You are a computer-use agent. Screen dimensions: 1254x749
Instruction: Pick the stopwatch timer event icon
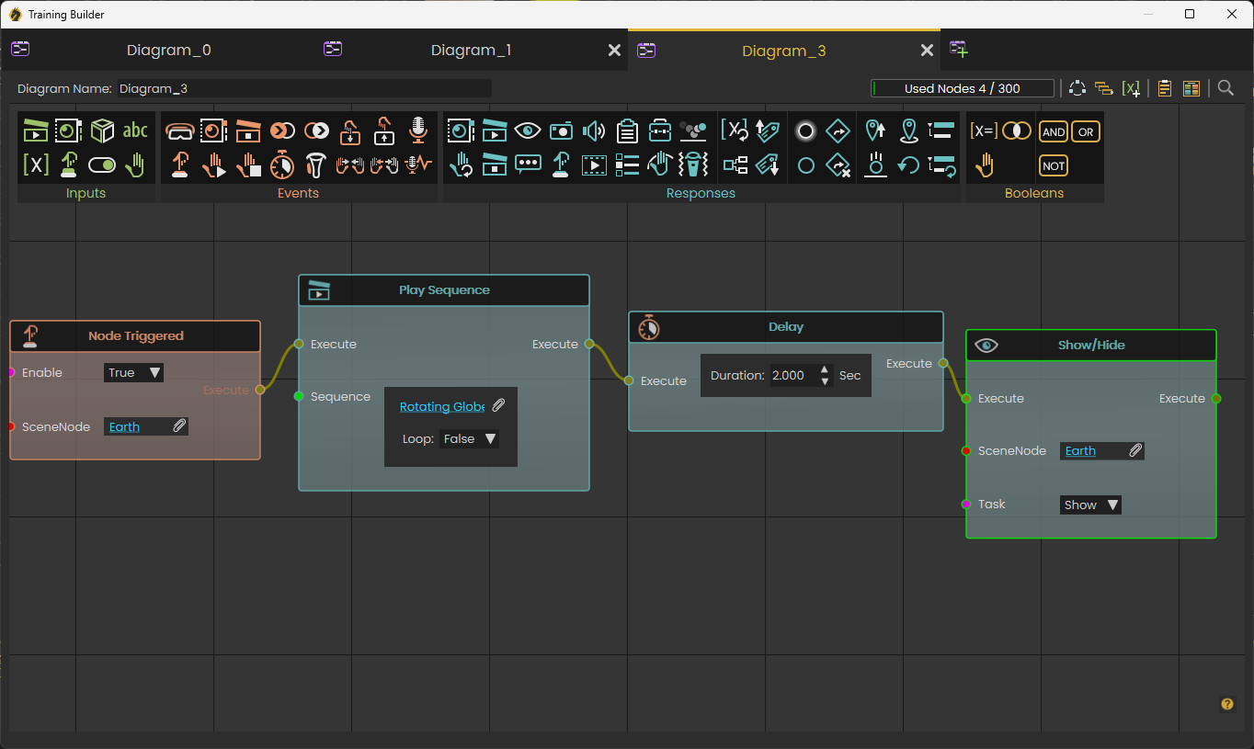coord(282,165)
